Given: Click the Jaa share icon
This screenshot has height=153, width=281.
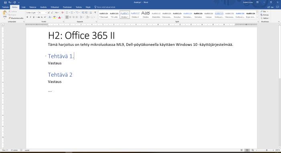Looking at the screenshot, I should [271, 7].
